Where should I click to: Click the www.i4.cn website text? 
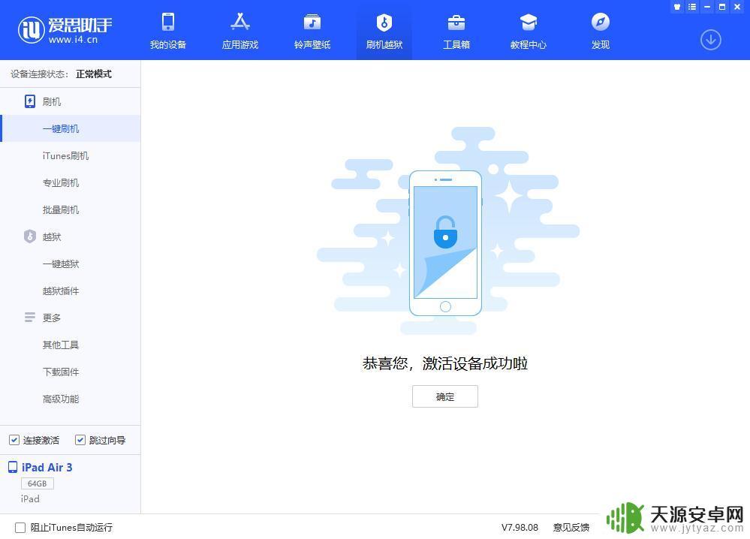(x=73, y=40)
